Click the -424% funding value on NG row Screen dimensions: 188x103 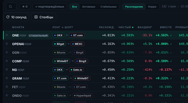click(148, 70)
